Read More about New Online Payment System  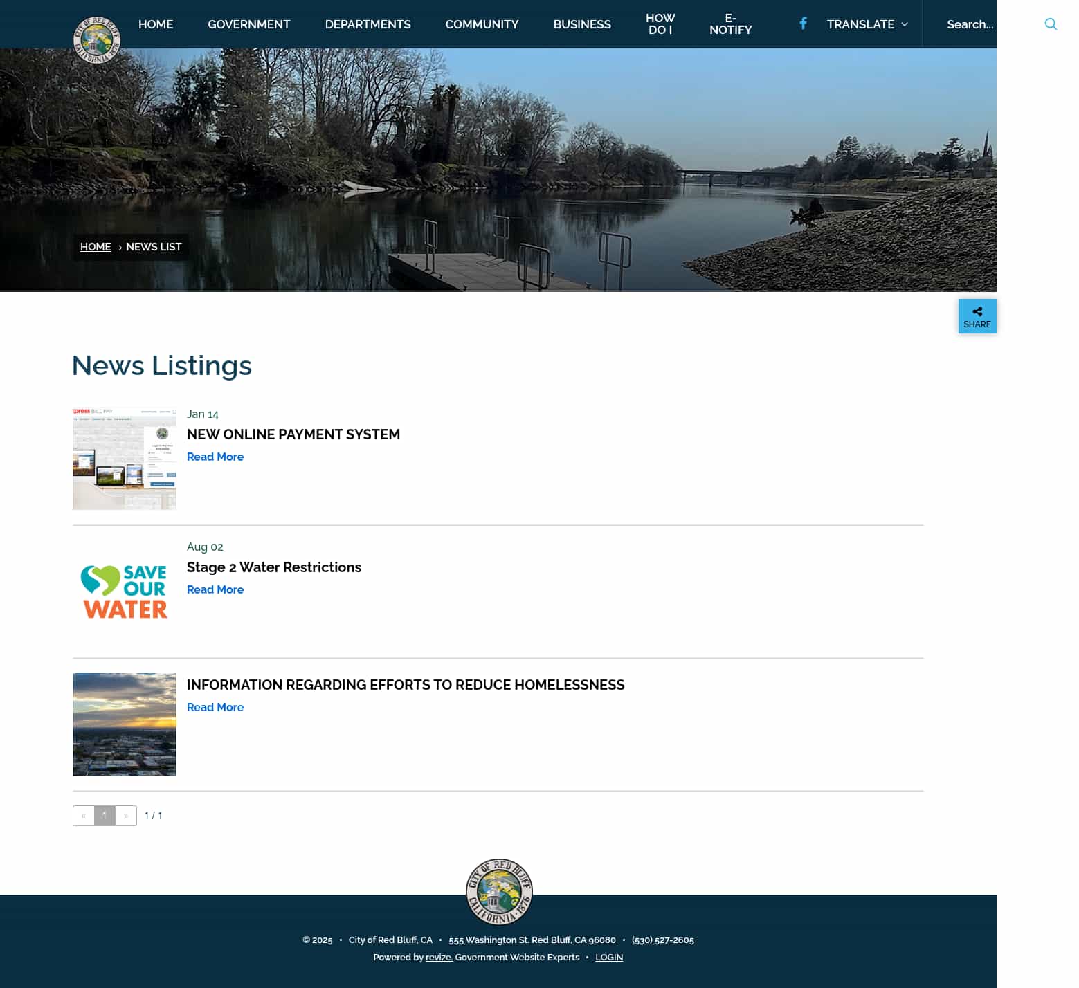point(215,457)
